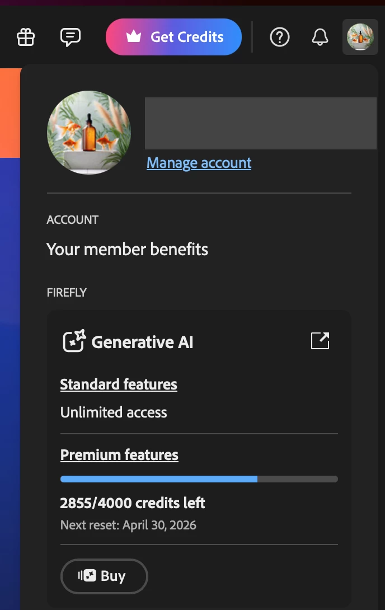Click the 2855/4000 credits left text
Viewport: 385px width, 610px height.
coord(132,503)
